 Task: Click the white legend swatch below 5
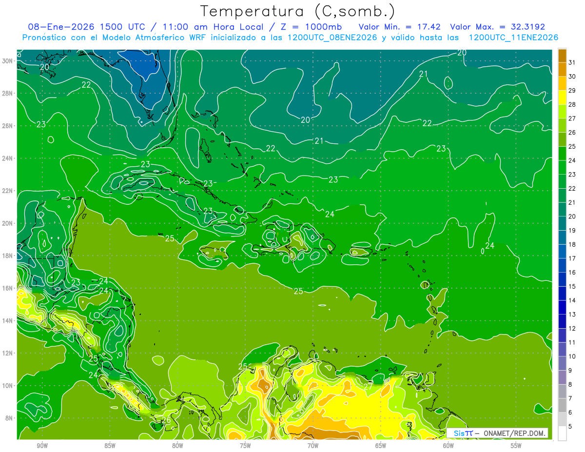[562, 433]
